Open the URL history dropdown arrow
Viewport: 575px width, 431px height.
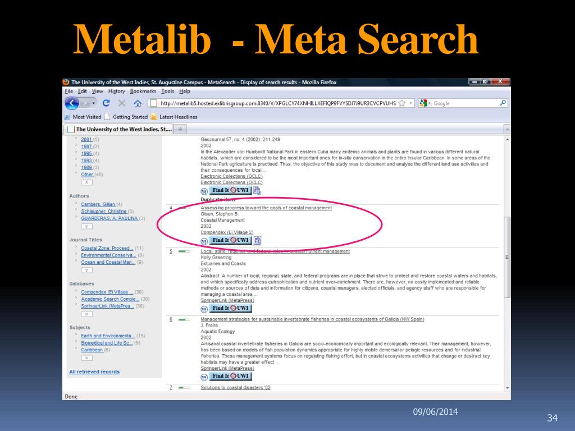pos(411,103)
